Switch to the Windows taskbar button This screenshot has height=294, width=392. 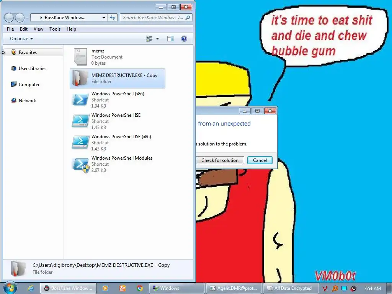pyautogui.click(x=177, y=288)
